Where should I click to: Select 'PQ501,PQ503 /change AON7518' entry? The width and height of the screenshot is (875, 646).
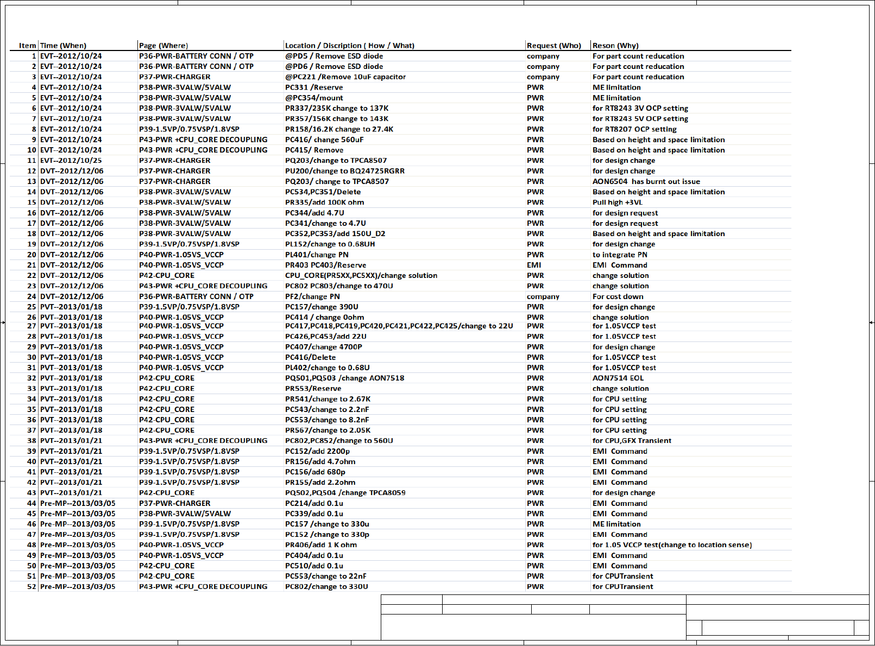[x=344, y=378]
